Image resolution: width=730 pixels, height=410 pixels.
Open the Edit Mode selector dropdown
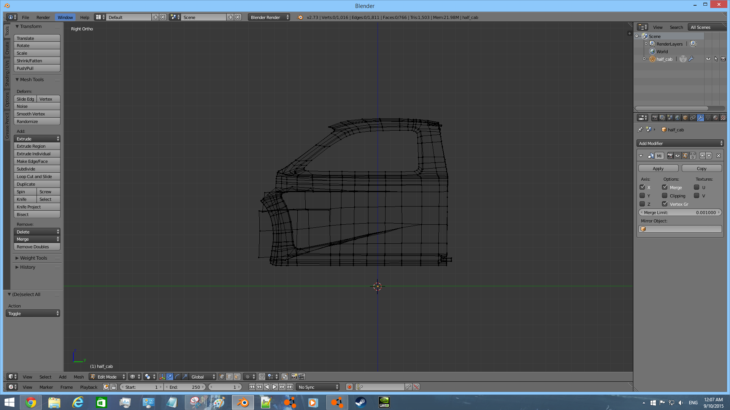108,377
